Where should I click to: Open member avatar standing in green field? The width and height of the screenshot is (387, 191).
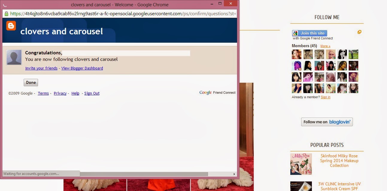point(353,54)
